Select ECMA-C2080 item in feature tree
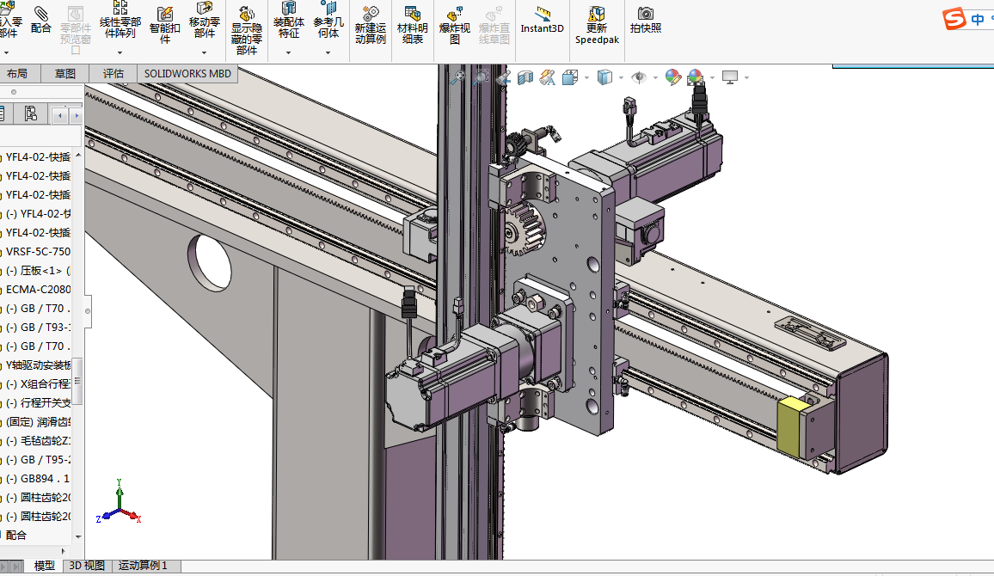Viewport: 994px width, 576px height. click(x=38, y=290)
